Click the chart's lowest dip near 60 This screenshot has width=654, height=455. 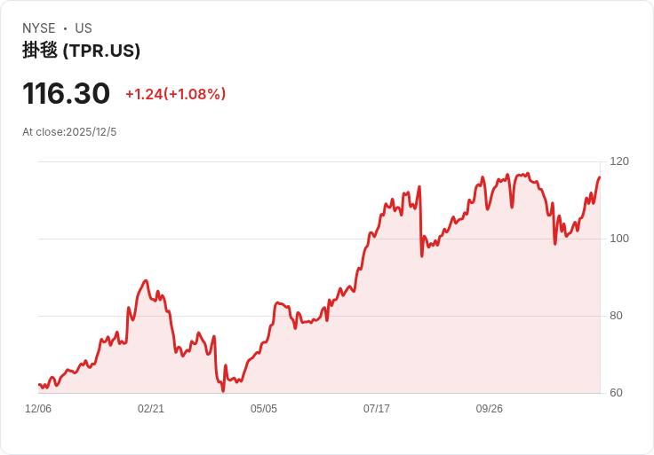click(223, 390)
